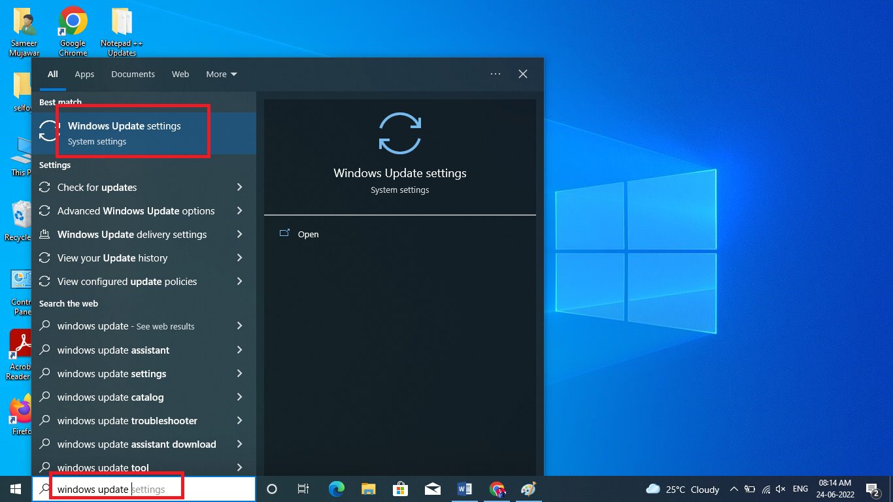
Task: Open the notification center
Action: (872, 489)
